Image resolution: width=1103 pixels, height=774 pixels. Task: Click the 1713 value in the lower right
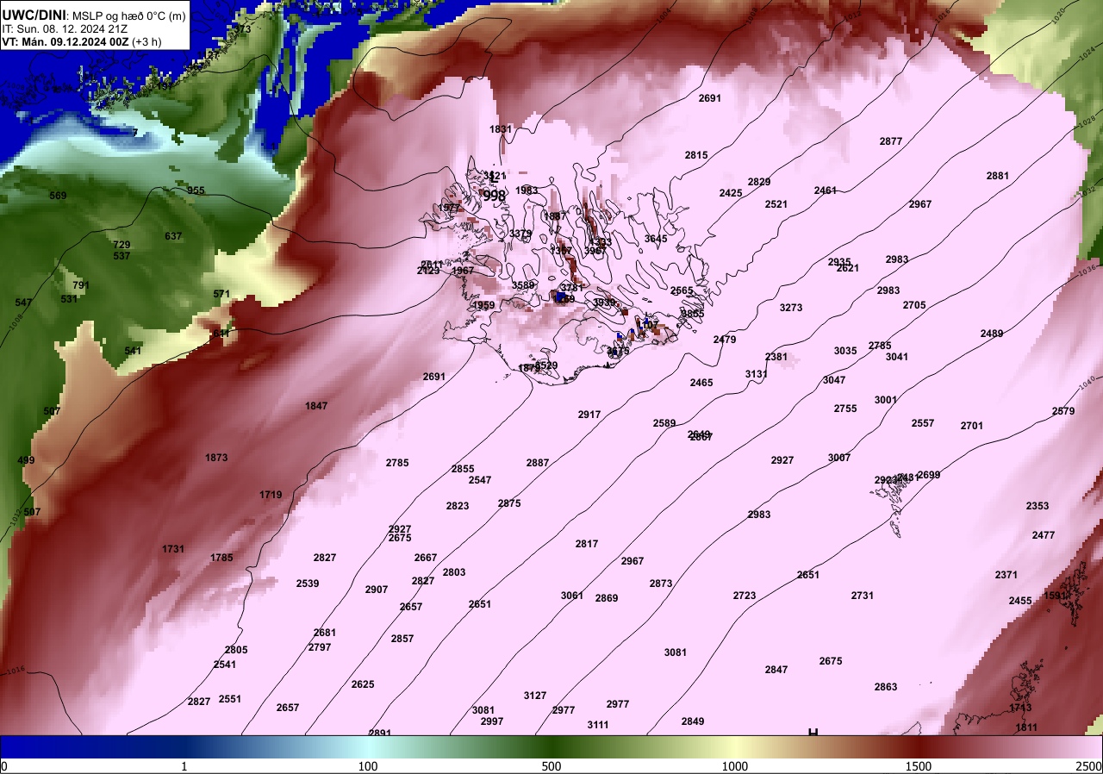1020,708
